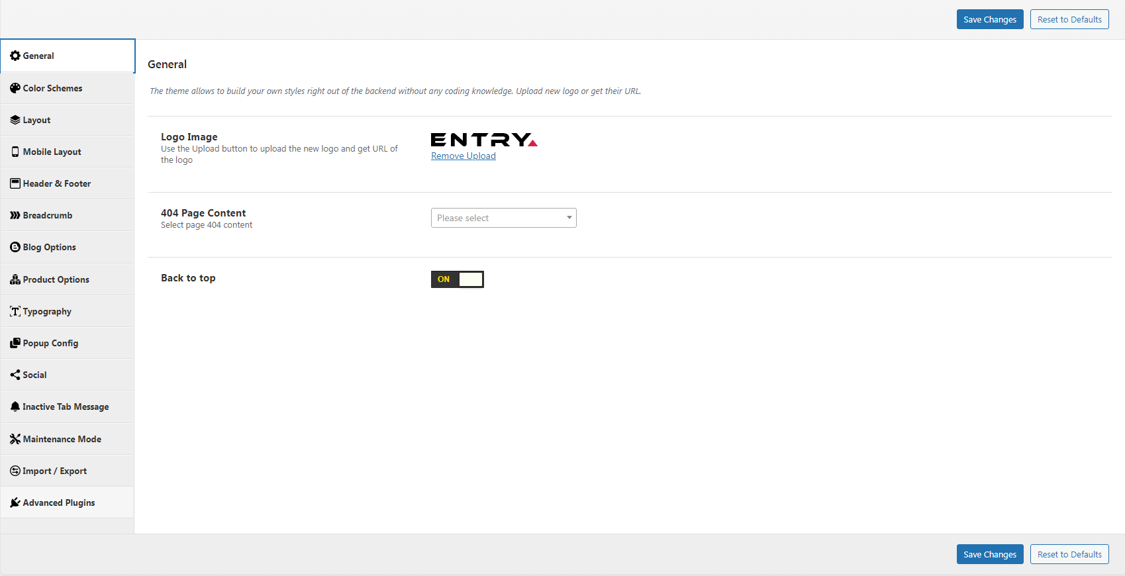Image resolution: width=1125 pixels, height=576 pixels.
Task: Click the stacked layers icon for Layout
Action: pos(15,120)
